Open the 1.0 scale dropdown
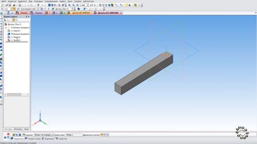Image resolution: width=257 pixels, height=144 pixels. pyautogui.click(x=11, y=9)
